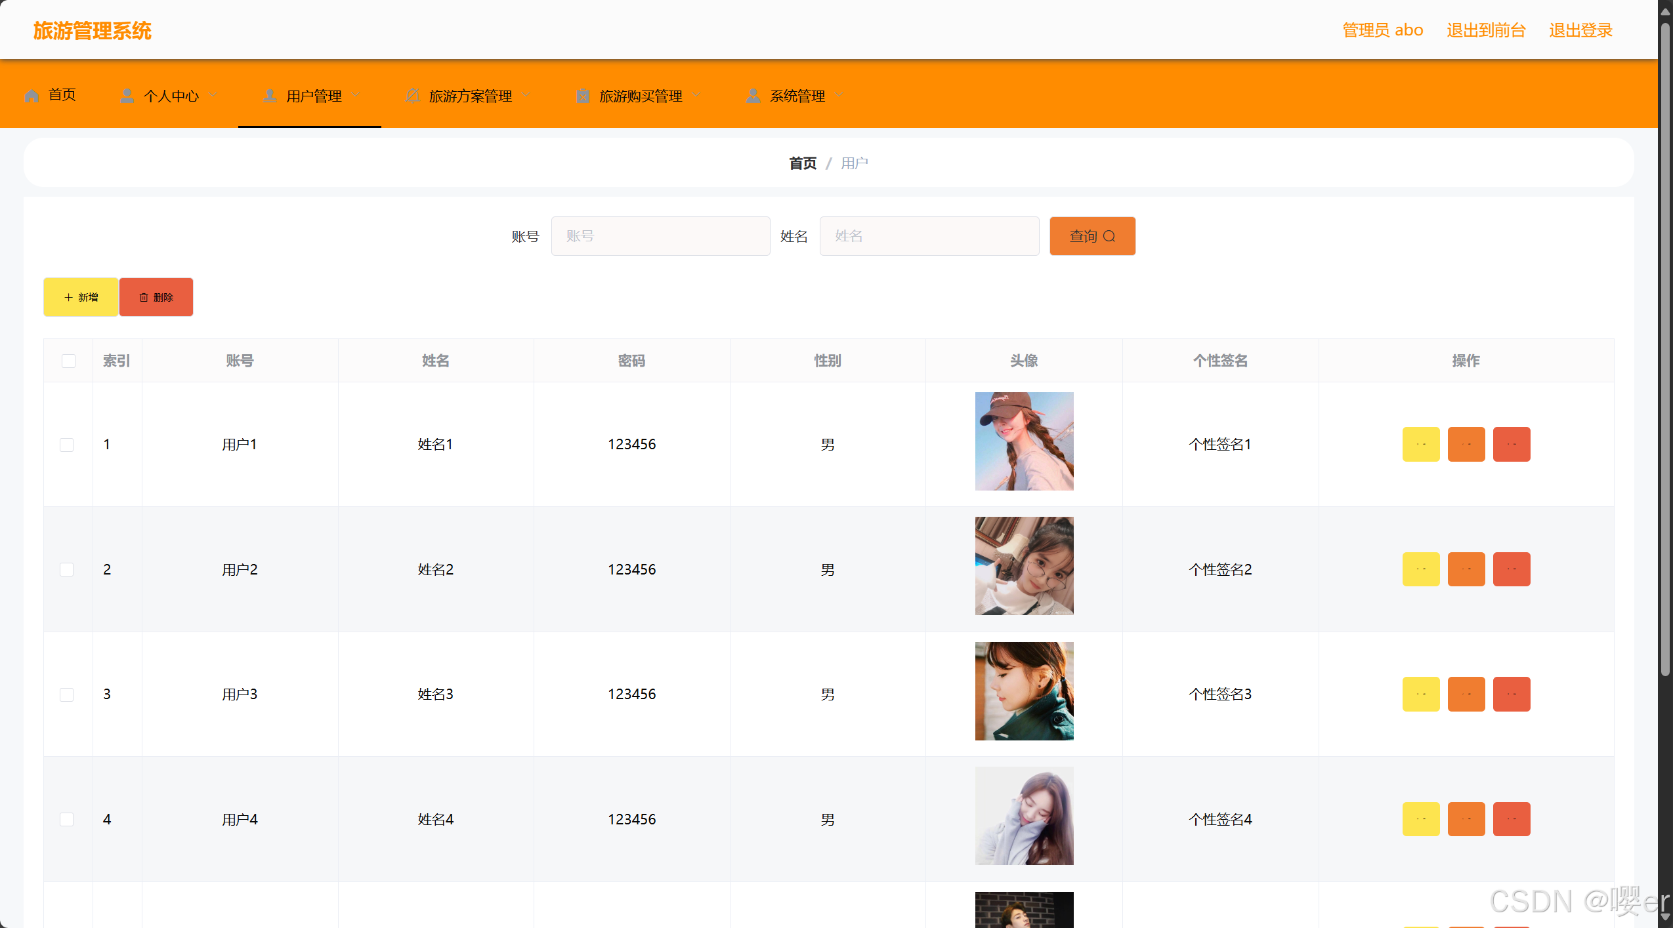Viewport: 1673px width, 928px height.
Task: Click the yellow 新增 add button
Action: click(x=81, y=297)
